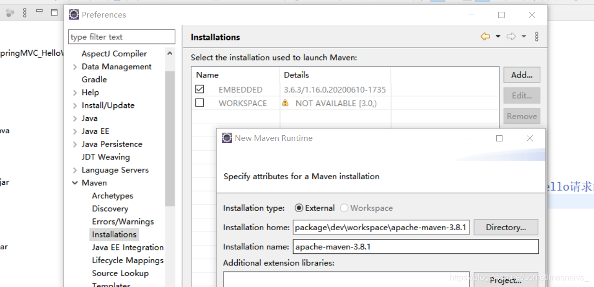This screenshot has width=594, height=287.
Task: Open Lifecycle Mappings page
Action: pos(128,260)
